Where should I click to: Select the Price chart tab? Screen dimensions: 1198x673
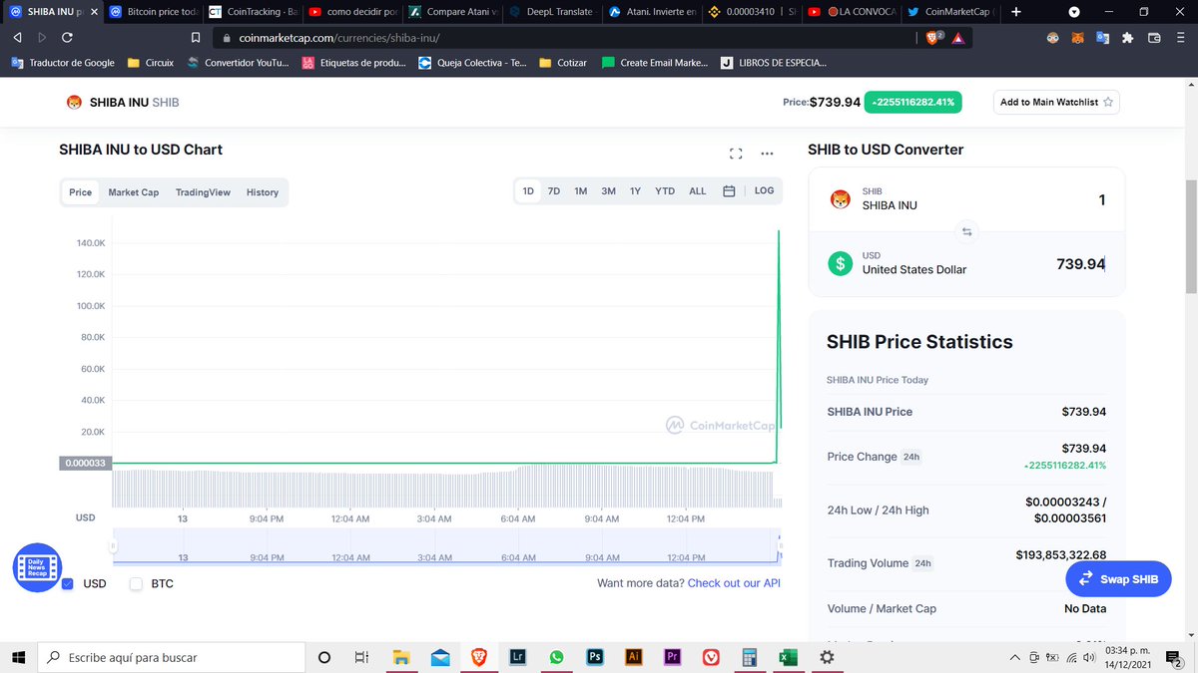[81, 192]
